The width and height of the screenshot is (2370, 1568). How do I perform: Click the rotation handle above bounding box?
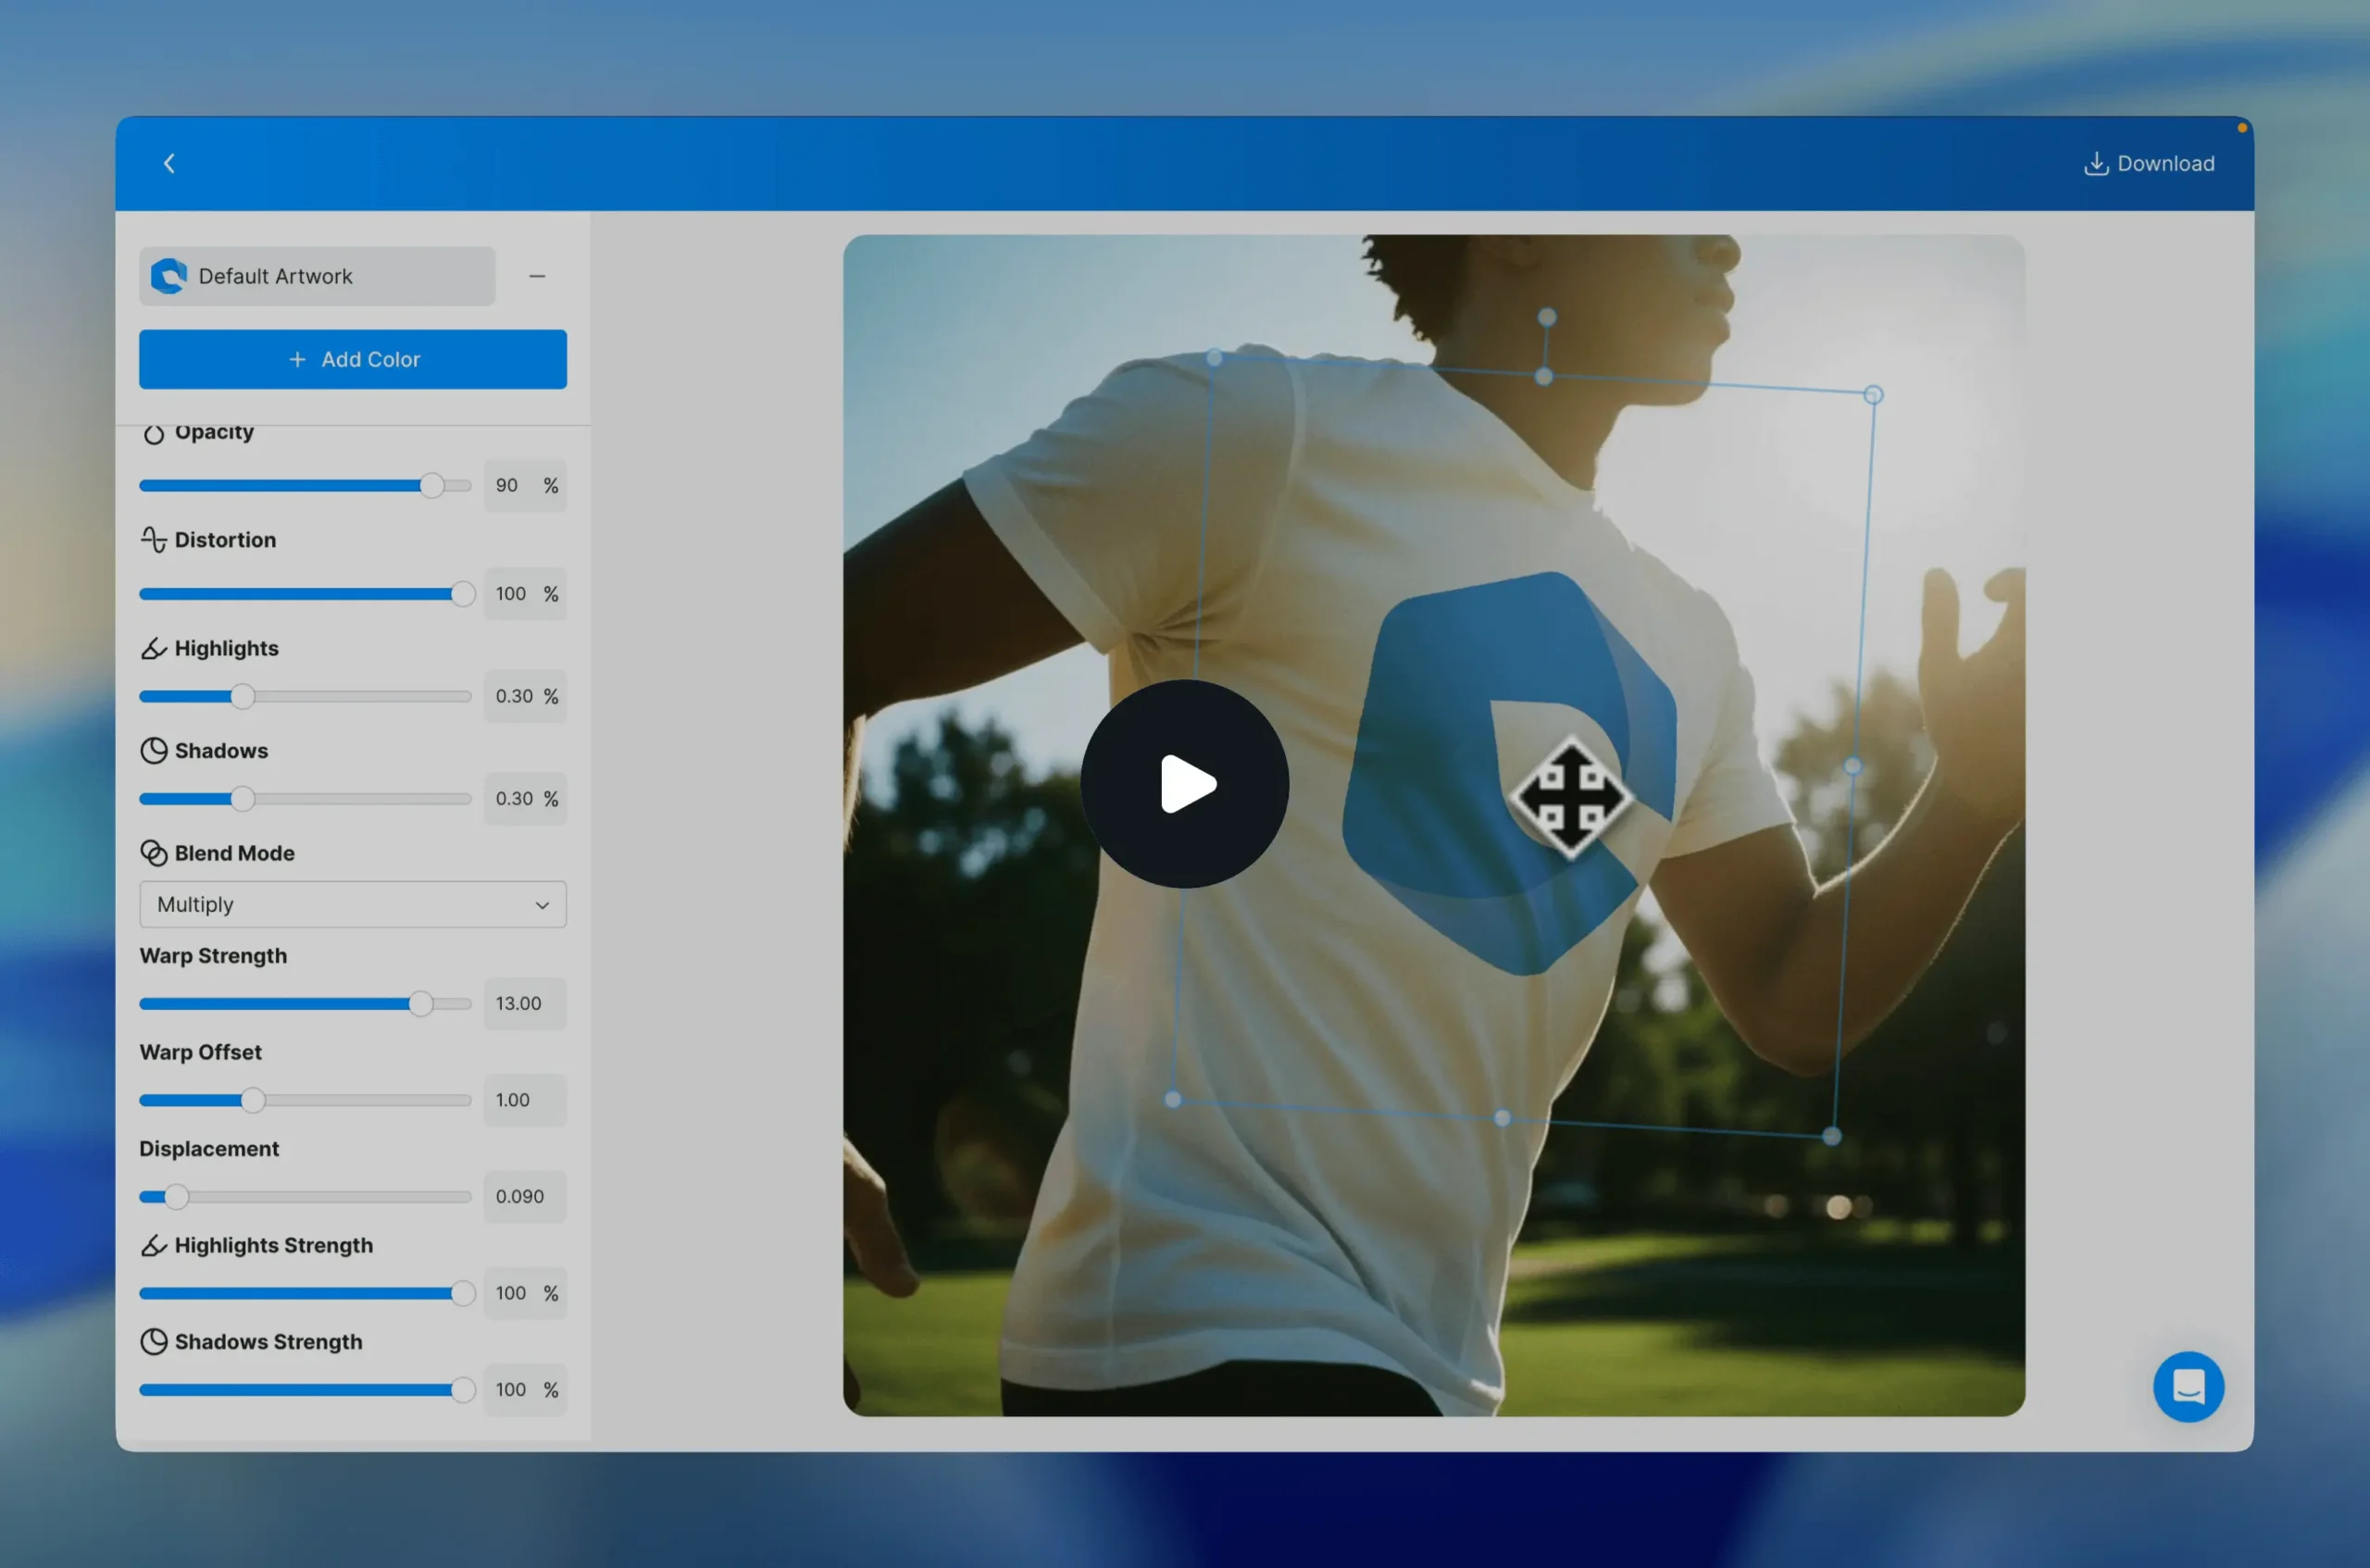click(x=1546, y=317)
